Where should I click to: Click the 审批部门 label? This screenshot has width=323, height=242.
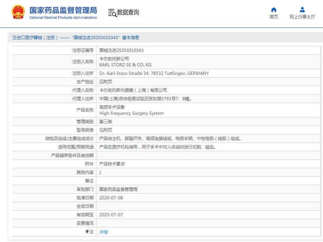(x=85, y=189)
